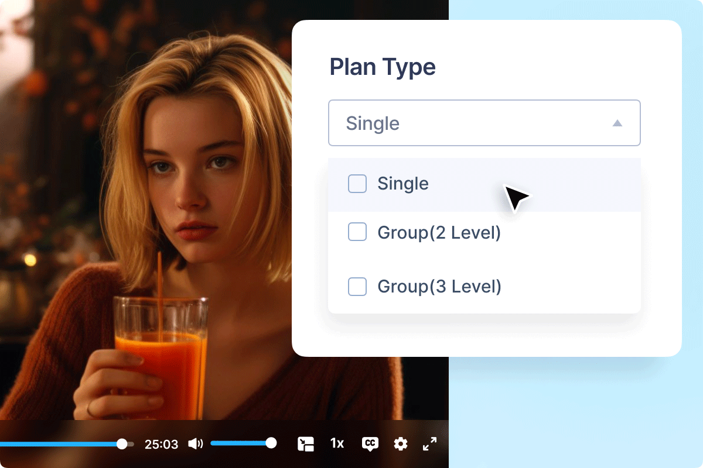Screen dimensions: 703x468
Task: Click the picture-in-picture icon
Action: (305, 443)
